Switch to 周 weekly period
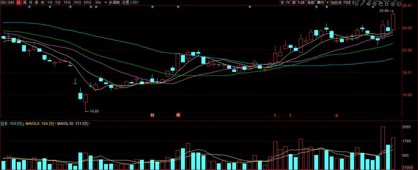The image size is (418, 170). 25,2
